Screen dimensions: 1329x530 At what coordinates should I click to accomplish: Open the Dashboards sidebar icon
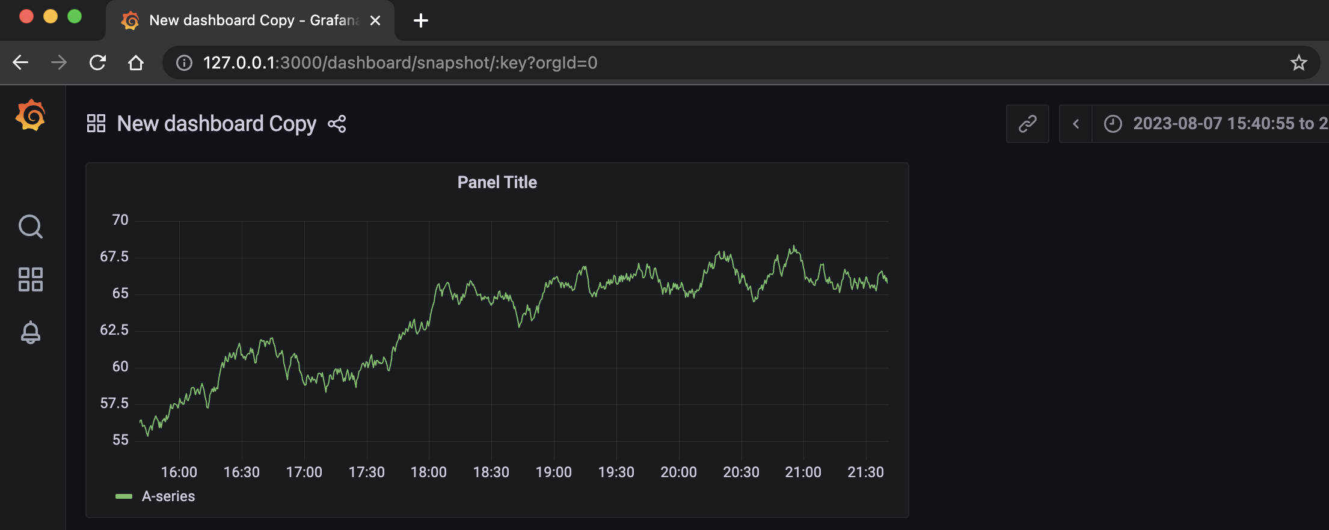(31, 278)
